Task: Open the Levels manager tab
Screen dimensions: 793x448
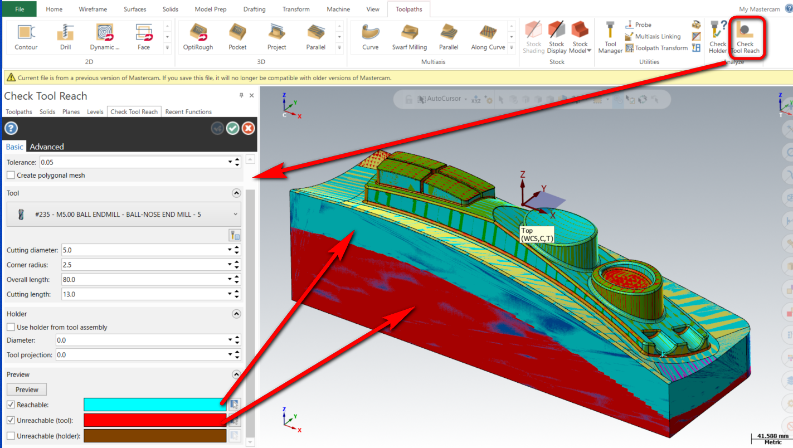Action: pos(95,111)
